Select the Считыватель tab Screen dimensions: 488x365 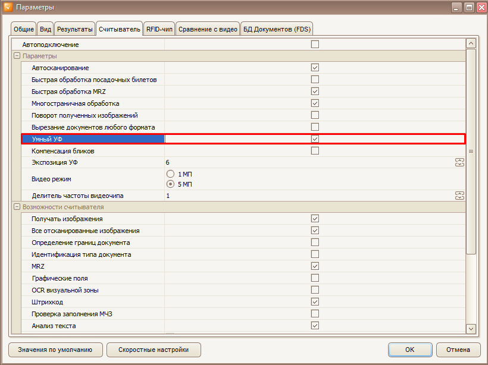click(120, 29)
